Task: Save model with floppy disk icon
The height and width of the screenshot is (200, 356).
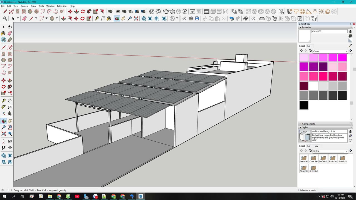Action: click(x=197, y=19)
